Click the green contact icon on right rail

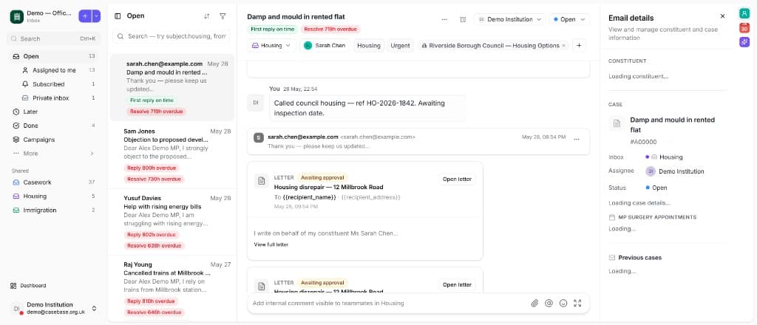click(744, 13)
